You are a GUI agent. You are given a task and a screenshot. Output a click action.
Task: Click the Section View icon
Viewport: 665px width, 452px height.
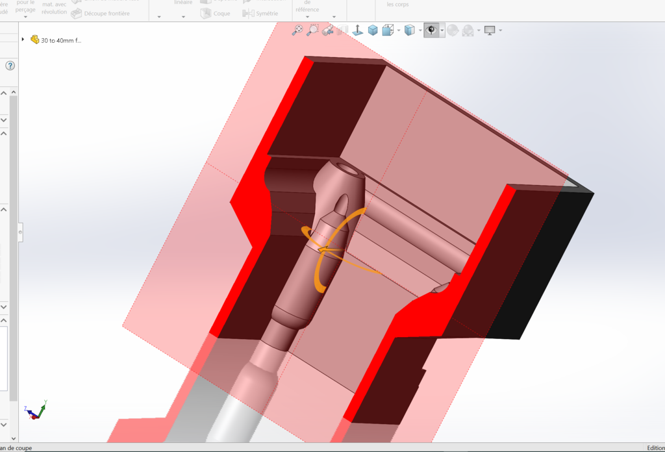[342, 30]
